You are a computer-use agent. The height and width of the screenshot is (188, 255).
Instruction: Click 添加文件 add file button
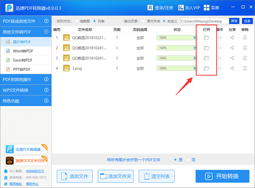(x=75, y=176)
